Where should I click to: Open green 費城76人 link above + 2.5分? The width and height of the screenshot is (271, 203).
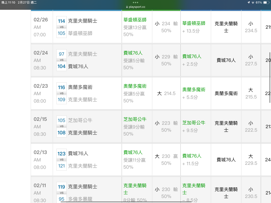(x=192, y=56)
